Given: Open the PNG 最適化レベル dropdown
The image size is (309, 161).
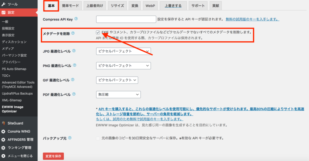Looking at the screenshot, I should 123,65.
